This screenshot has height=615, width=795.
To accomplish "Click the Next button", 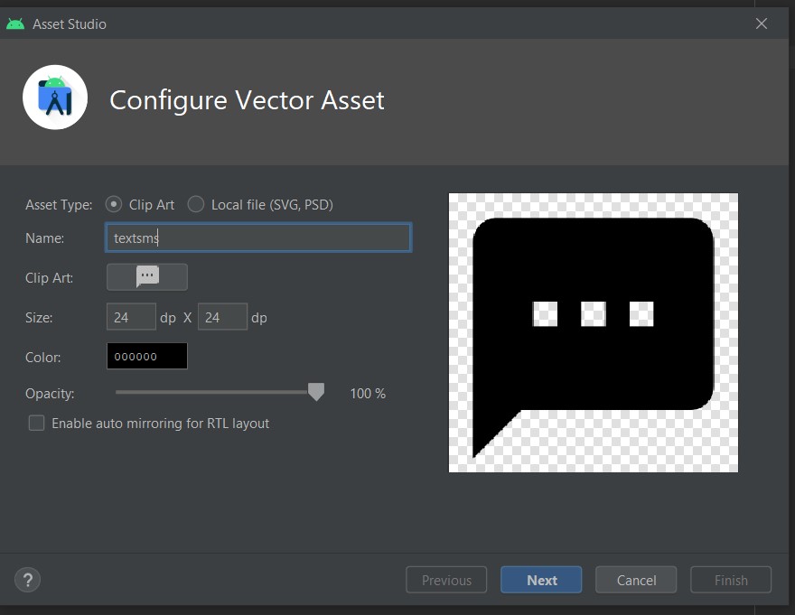I will (541, 580).
